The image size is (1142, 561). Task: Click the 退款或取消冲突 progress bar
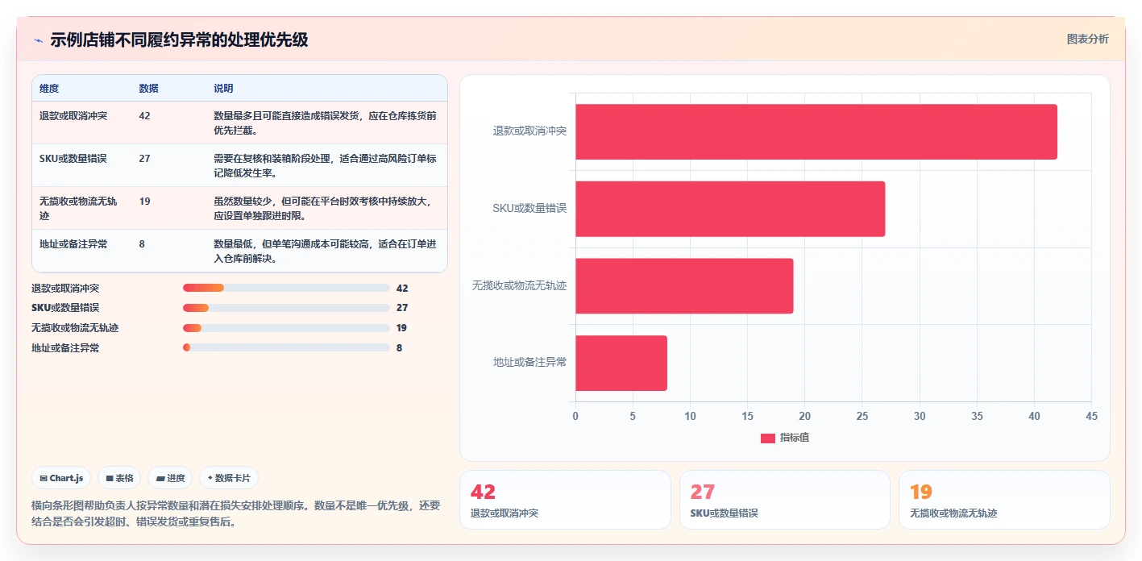(286, 288)
